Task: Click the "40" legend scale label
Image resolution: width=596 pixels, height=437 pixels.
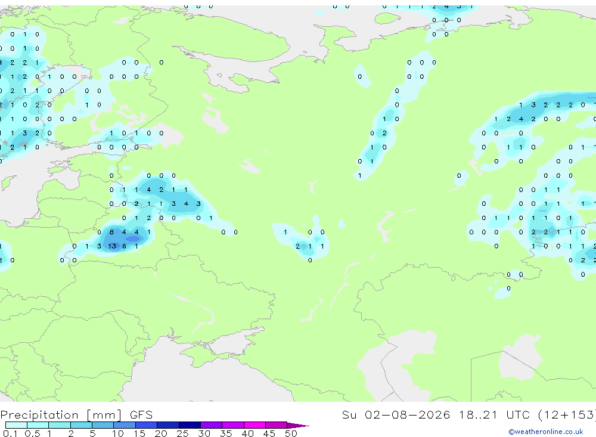Action: [x=248, y=433]
